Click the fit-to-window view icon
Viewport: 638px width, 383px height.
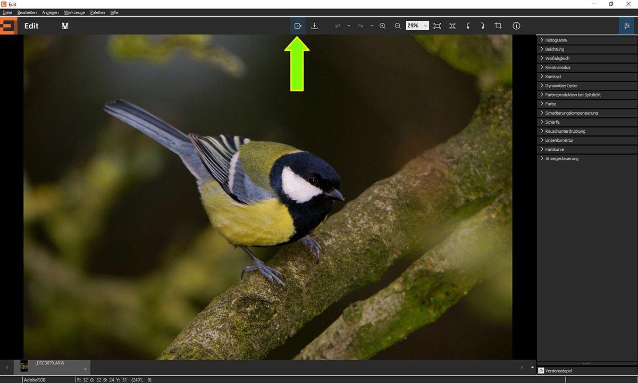click(x=437, y=26)
